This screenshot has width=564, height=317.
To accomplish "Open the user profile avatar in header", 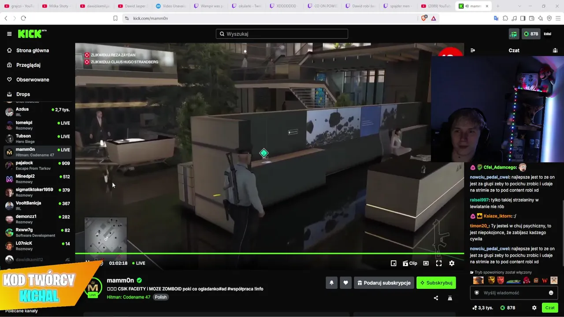I will pos(548,34).
